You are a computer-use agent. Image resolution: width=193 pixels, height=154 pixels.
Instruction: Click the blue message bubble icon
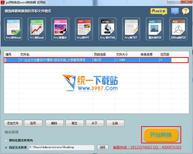point(175,11)
